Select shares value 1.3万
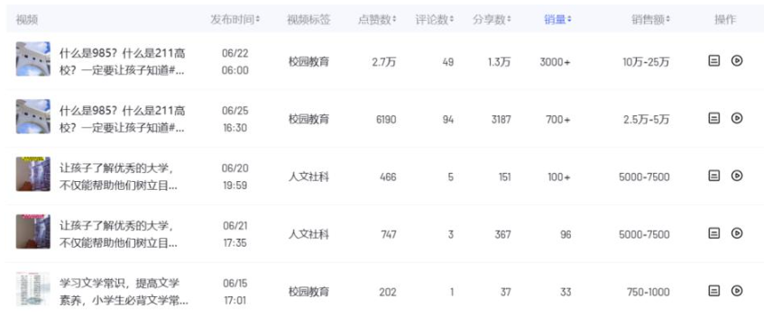The width and height of the screenshot is (764, 326). (500, 62)
